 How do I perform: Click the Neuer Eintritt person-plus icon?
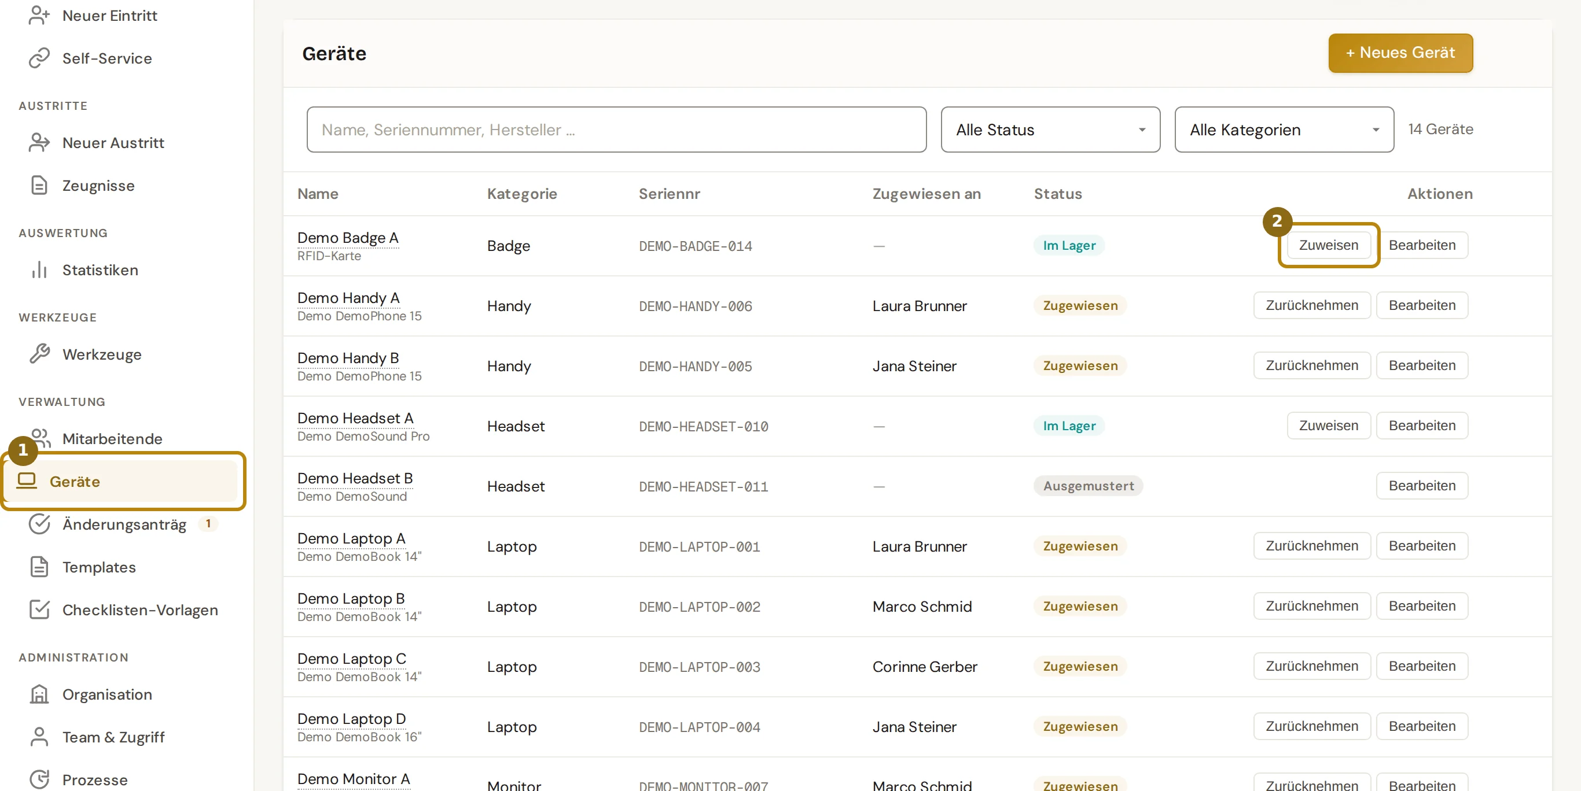[39, 16]
